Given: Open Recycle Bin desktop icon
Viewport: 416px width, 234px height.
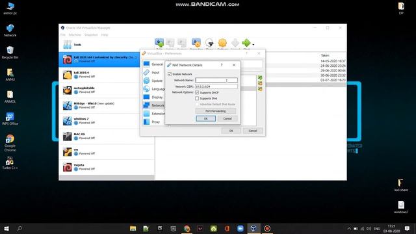Looking at the screenshot, I should click(x=10, y=53).
